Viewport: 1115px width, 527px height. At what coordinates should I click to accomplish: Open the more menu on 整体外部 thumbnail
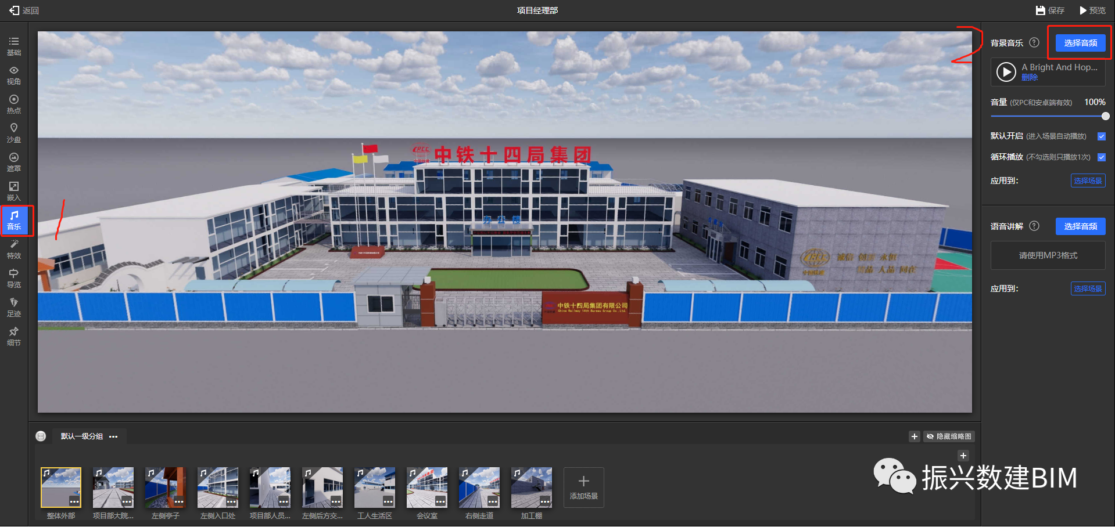pyautogui.click(x=74, y=501)
